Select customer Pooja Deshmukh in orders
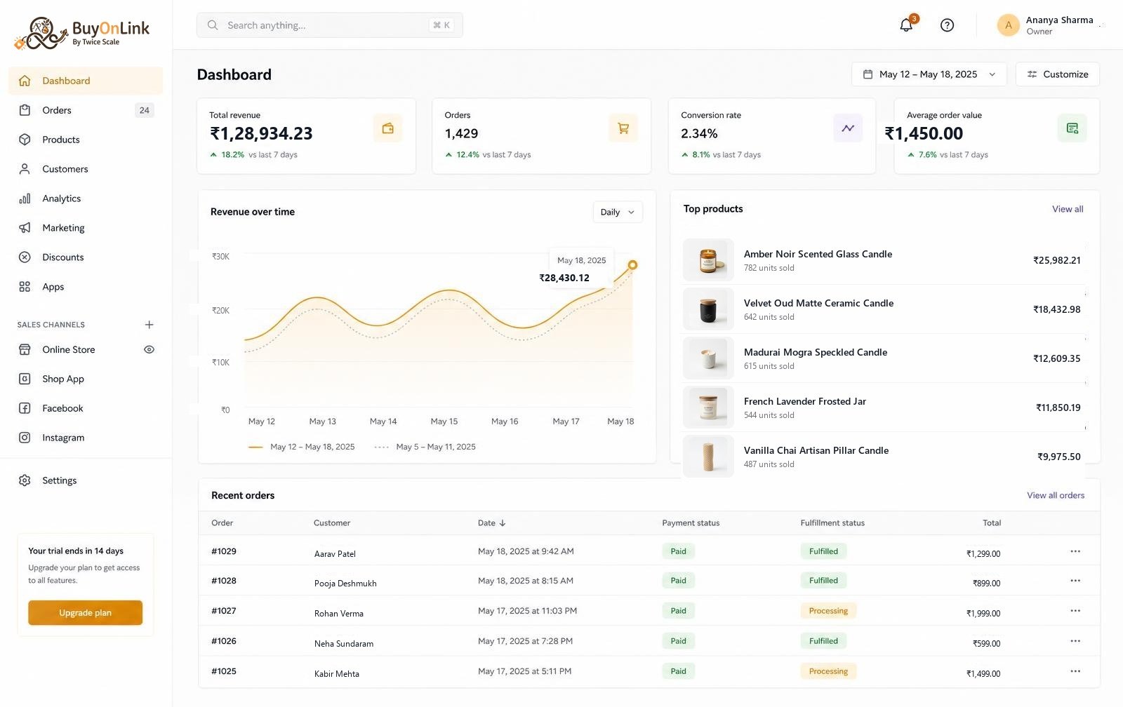Image resolution: width=1123 pixels, height=707 pixels. pyautogui.click(x=345, y=584)
